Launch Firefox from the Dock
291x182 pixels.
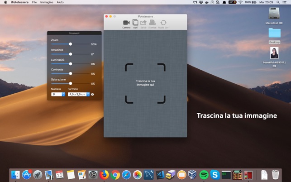coord(104,175)
